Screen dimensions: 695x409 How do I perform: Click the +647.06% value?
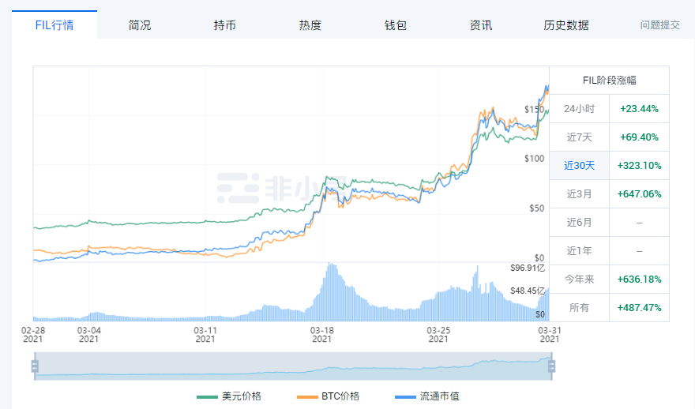(x=639, y=193)
